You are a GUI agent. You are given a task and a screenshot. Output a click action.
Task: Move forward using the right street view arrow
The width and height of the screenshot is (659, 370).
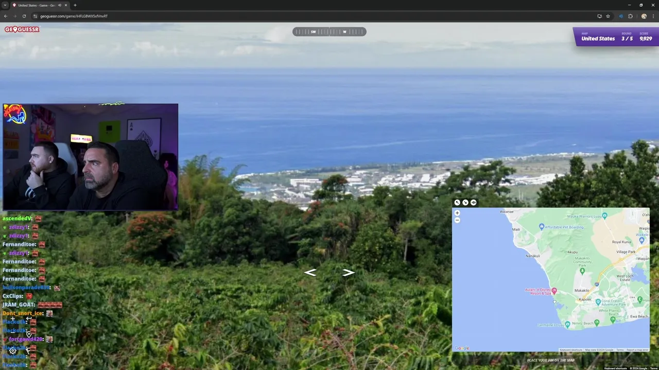(x=349, y=272)
